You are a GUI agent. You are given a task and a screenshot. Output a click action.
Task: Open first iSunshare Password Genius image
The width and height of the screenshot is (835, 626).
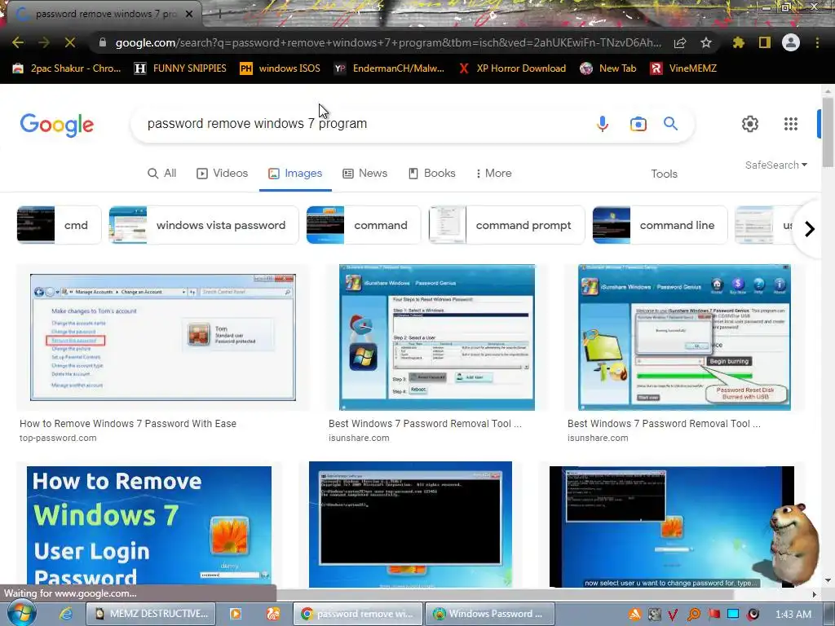(x=437, y=337)
